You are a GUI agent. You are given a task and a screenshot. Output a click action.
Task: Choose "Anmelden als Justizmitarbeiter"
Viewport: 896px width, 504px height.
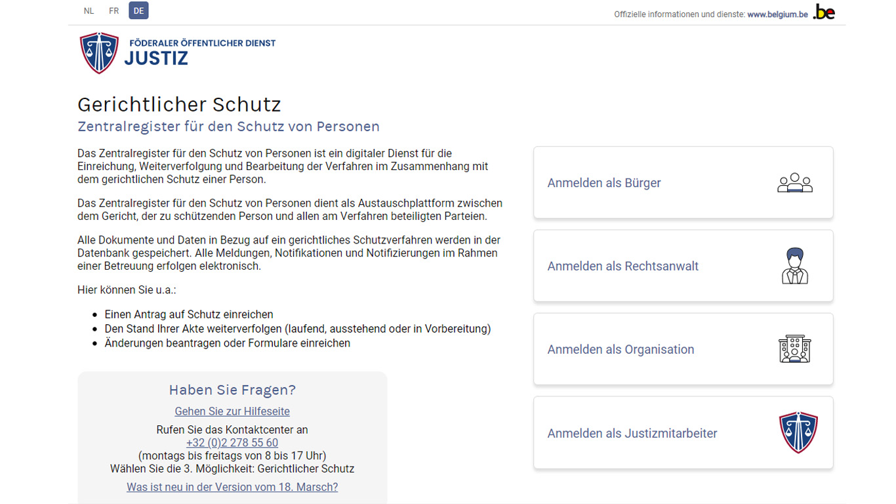[x=632, y=433]
